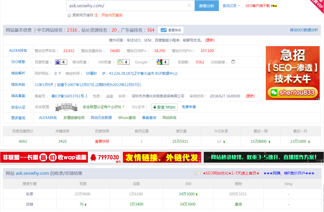Viewport: 324px width, 212px height.
Task: Open 备案号 粤ICP备16053761号-1 link
Action: tap(70, 96)
